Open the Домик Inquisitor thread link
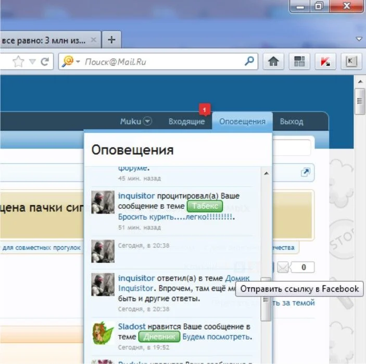 [237, 278]
